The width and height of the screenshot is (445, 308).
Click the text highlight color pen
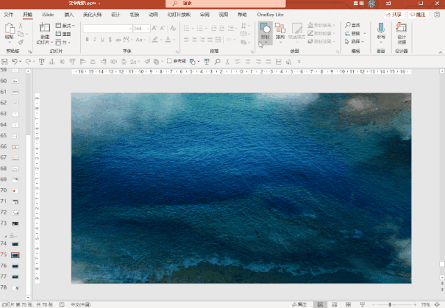pyautogui.click(x=154, y=40)
